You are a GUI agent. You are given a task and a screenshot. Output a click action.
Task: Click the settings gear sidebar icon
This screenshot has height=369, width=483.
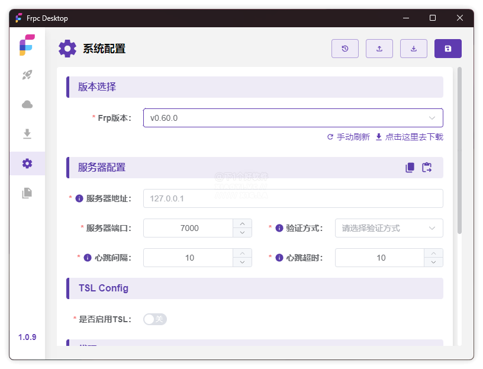27,163
